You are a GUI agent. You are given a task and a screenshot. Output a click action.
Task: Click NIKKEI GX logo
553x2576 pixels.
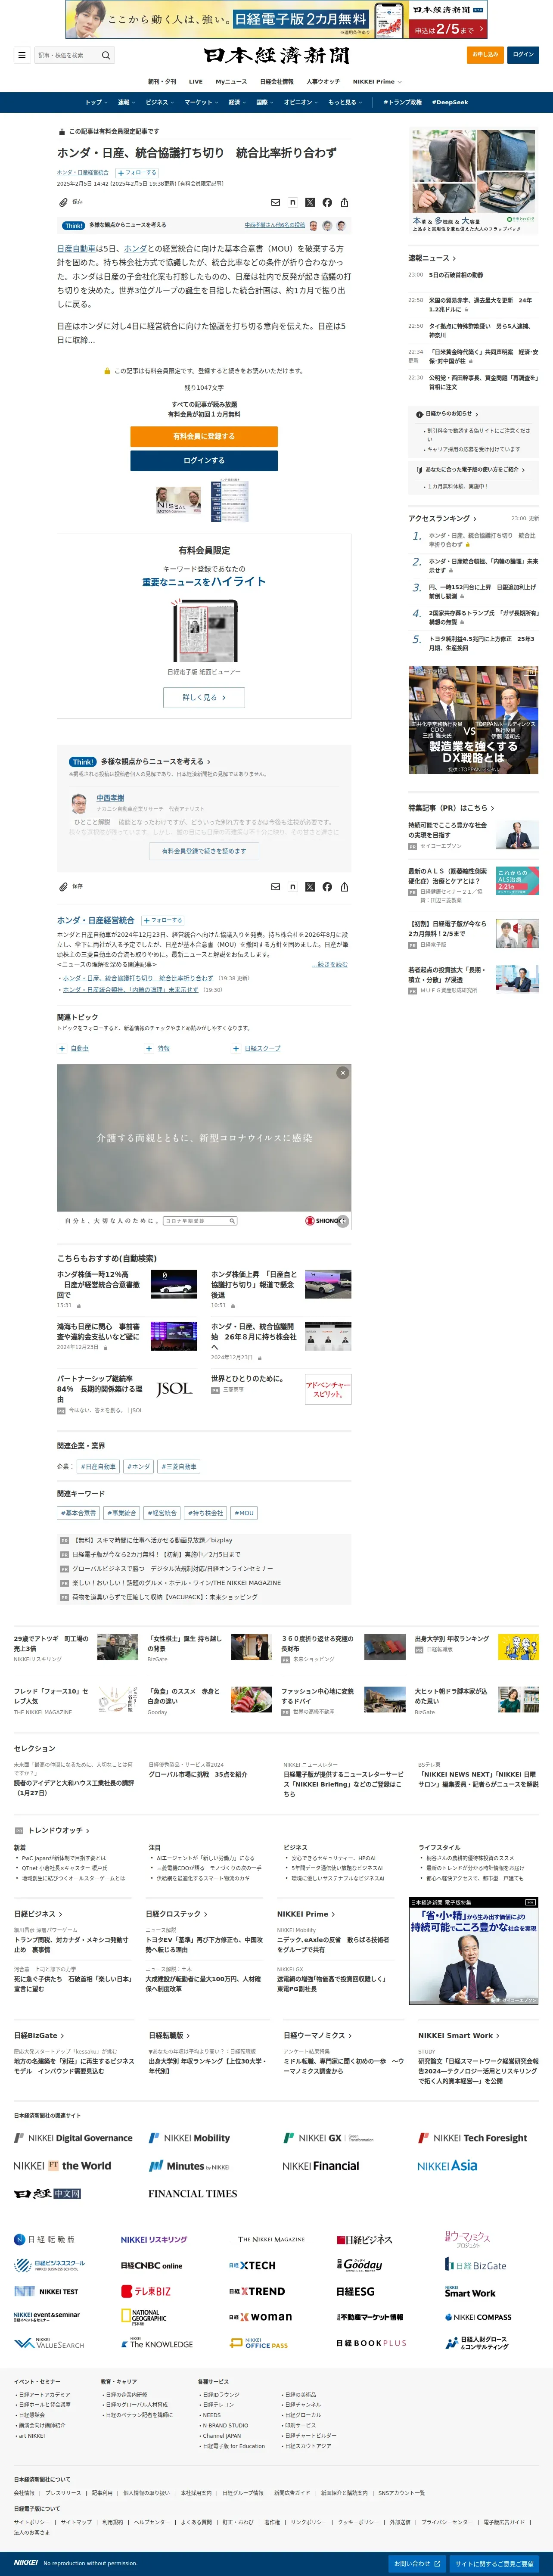328,2138
